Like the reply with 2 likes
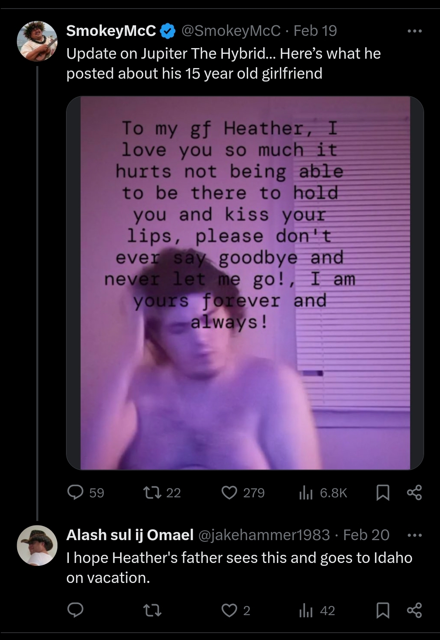440x640 pixels. pos(235,610)
